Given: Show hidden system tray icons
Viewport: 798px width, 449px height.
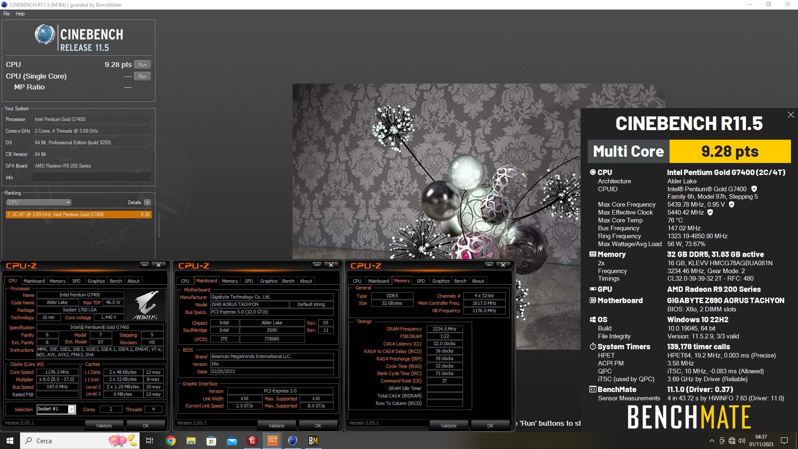Looking at the screenshot, I should tap(712, 441).
